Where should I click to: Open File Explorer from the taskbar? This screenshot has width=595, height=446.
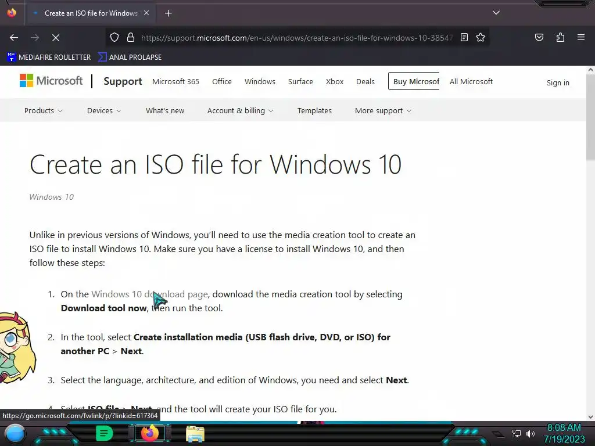(195, 434)
